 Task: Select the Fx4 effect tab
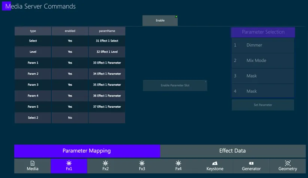coord(178,166)
